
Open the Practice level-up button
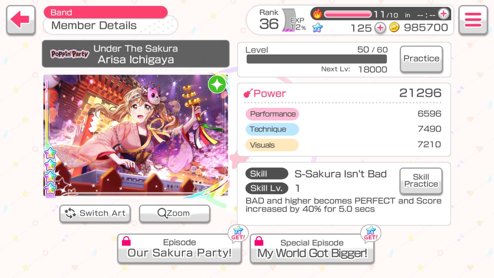click(421, 59)
